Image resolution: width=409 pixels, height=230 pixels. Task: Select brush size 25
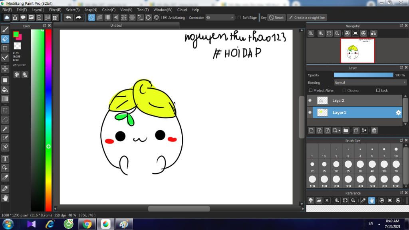click(348, 166)
